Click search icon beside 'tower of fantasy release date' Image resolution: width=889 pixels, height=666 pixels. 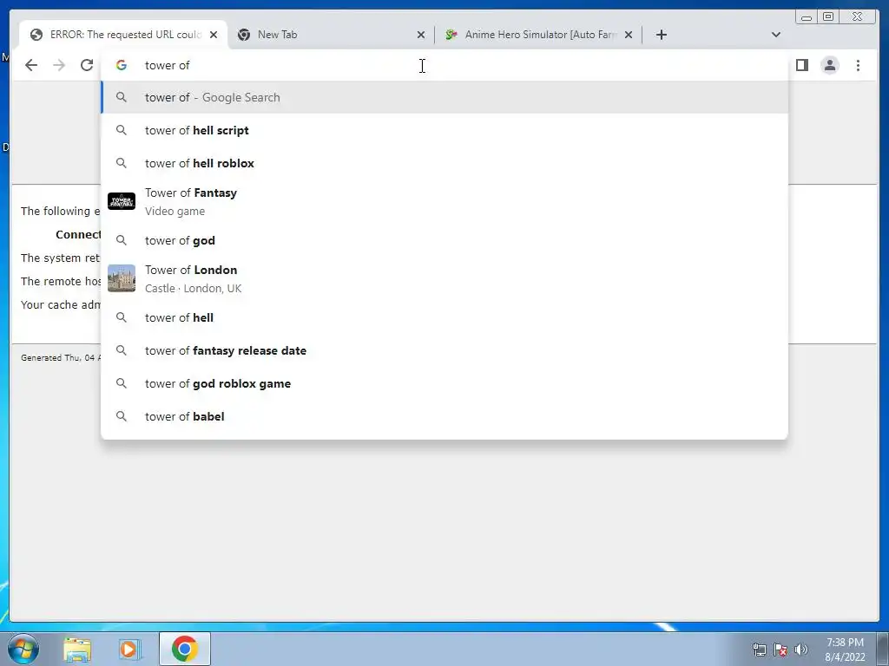(x=122, y=350)
